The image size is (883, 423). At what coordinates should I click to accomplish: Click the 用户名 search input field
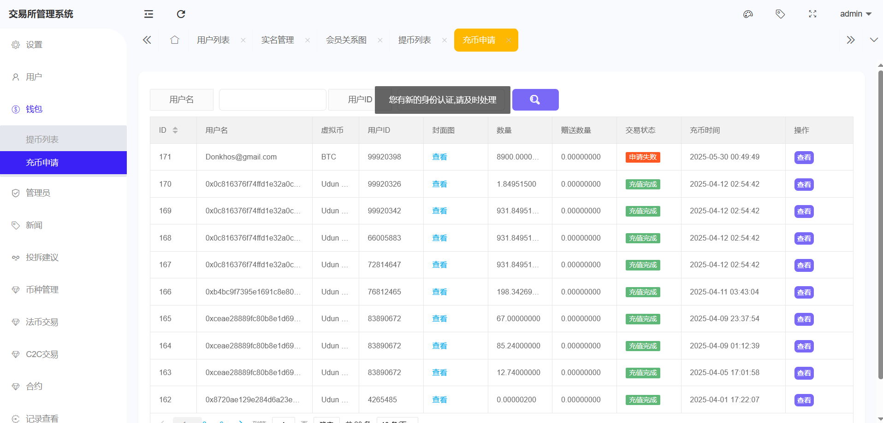coord(272,100)
